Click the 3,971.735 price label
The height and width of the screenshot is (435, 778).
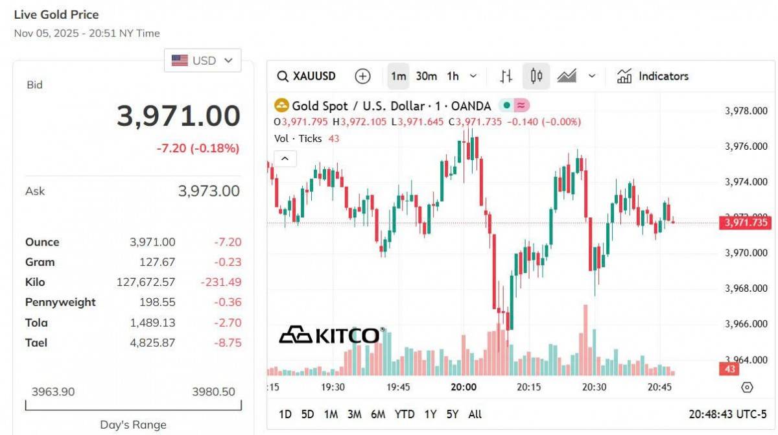pyautogui.click(x=746, y=222)
